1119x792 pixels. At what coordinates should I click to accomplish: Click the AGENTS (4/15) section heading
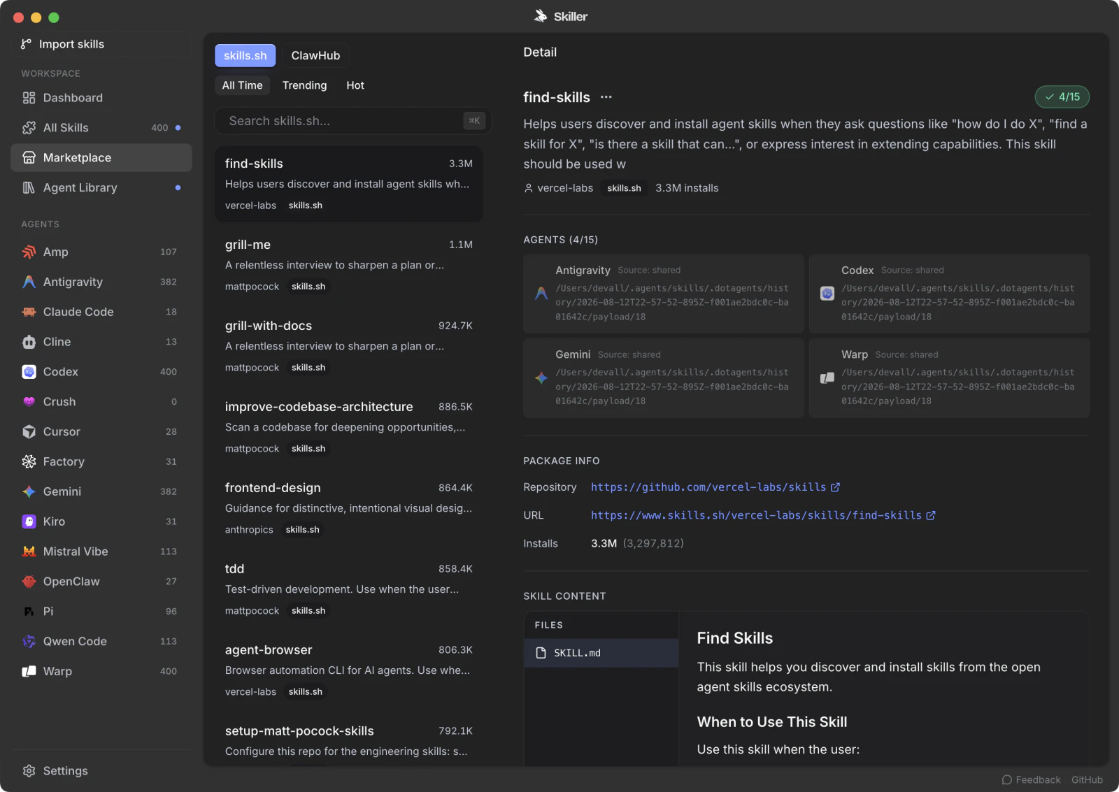point(560,240)
